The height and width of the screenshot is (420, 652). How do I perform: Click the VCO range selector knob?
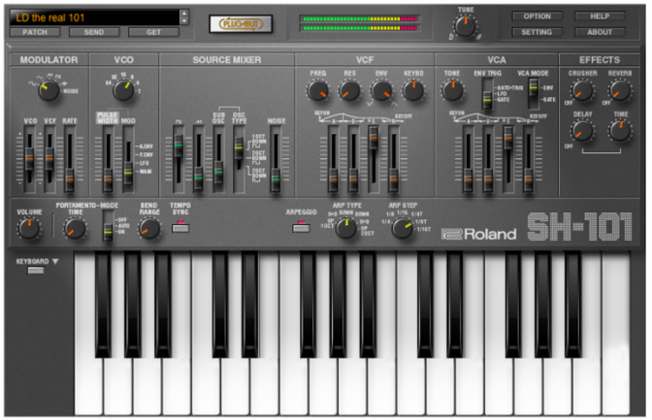(x=123, y=90)
